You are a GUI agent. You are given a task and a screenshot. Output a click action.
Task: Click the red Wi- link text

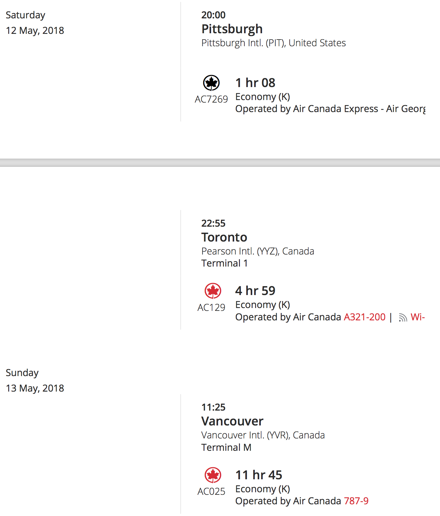[x=418, y=317]
